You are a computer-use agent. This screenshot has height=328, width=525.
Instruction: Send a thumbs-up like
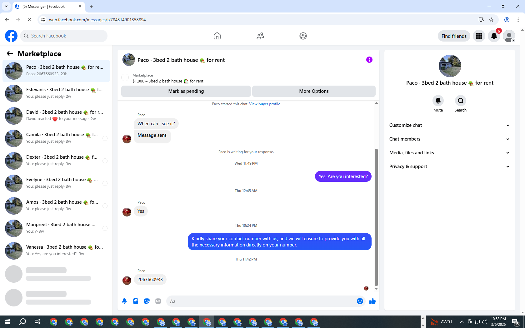[372, 301]
